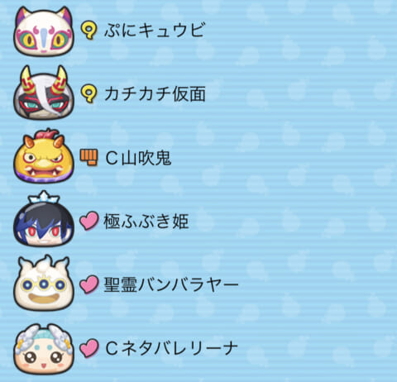Select the C山吹鬼 name label
This screenshot has width=397, height=382.
[138, 158]
